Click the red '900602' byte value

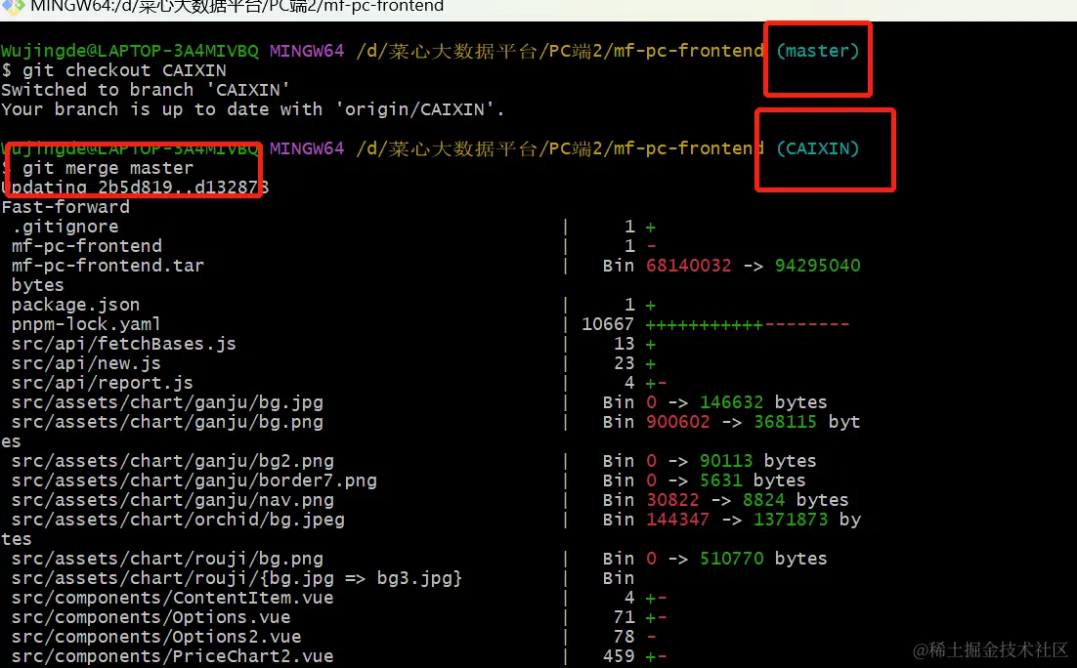click(x=678, y=422)
